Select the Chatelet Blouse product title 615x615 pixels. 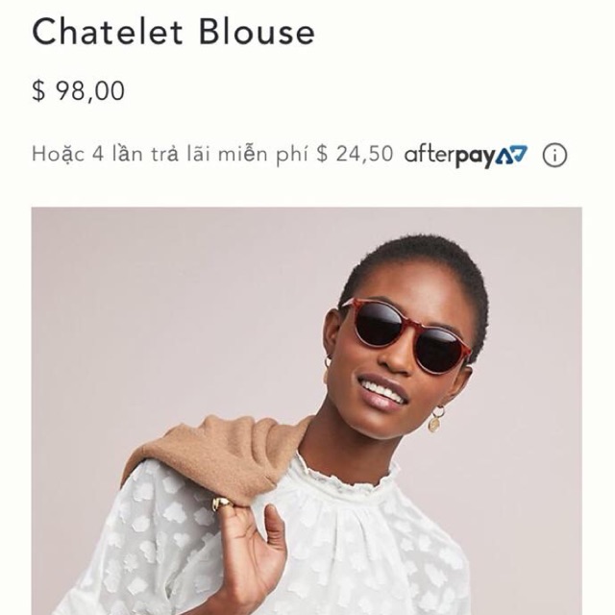173,32
